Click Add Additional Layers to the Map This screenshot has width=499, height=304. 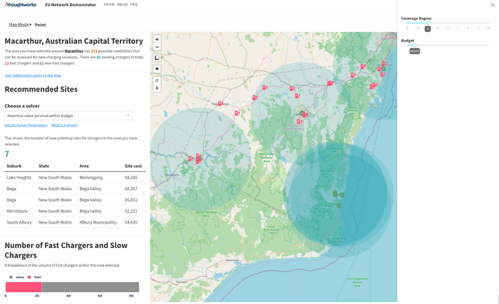click(x=33, y=75)
